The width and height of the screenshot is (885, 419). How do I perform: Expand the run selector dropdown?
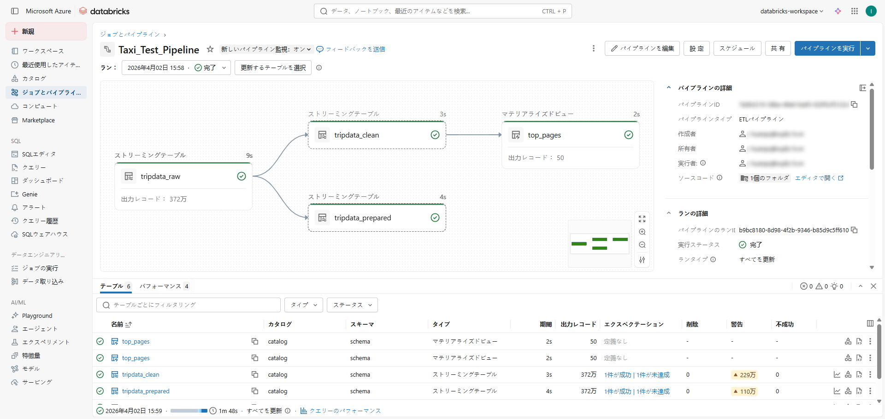pyautogui.click(x=224, y=68)
